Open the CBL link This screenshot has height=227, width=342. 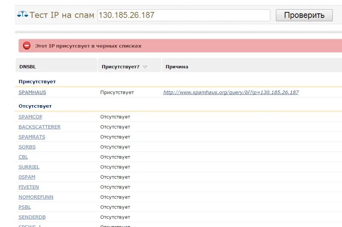point(23,157)
